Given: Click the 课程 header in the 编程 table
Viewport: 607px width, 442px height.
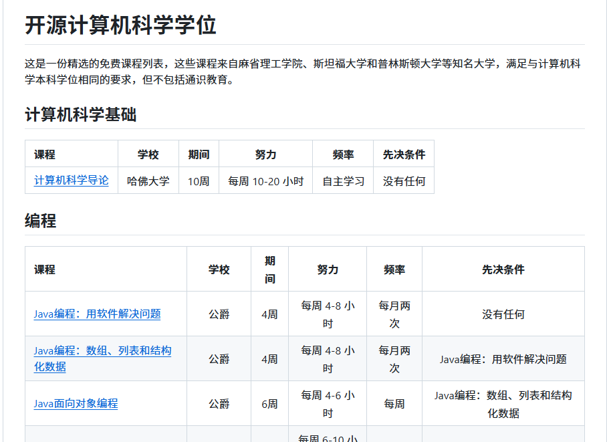Looking at the screenshot, I should pyautogui.click(x=45, y=269).
